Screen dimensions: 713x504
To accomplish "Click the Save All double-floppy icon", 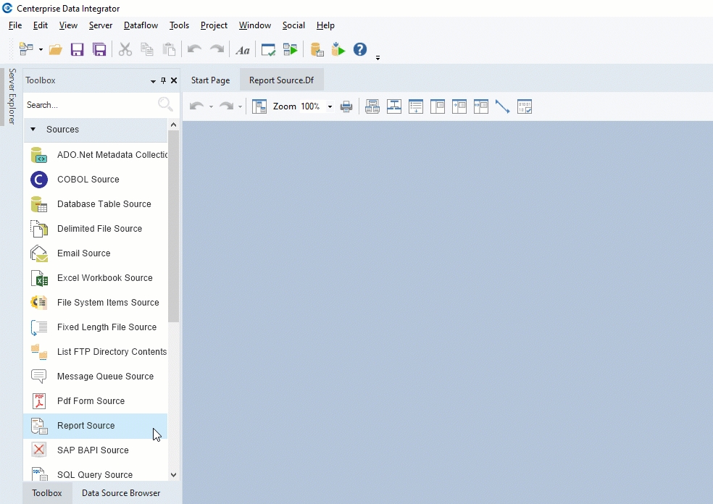I will pyautogui.click(x=99, y=50).
